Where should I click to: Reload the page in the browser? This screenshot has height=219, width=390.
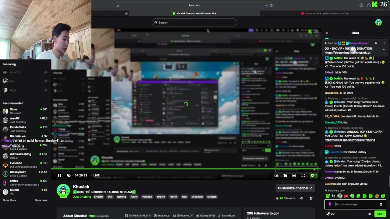[x=271, y=5]
